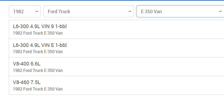Open the 1982 year dropdown
The height and width of the screenshot is (108, 224).
[25, 12]
